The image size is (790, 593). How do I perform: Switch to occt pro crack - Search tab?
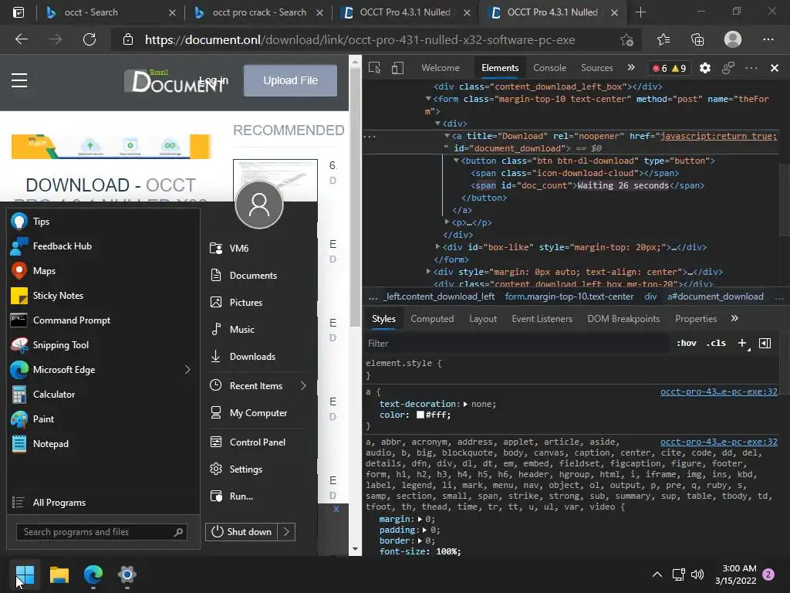tap(258, 12)
